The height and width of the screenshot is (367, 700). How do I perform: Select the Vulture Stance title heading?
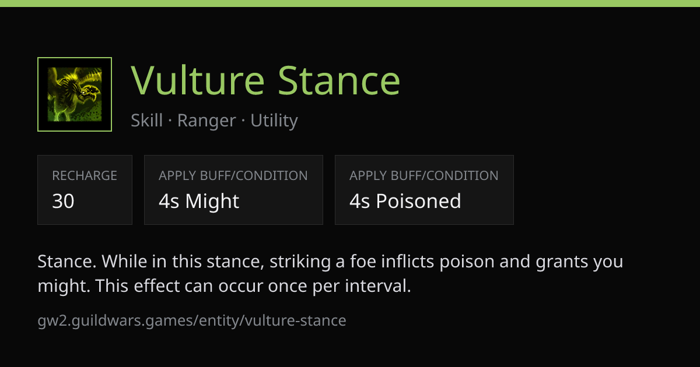coord(265,80)
